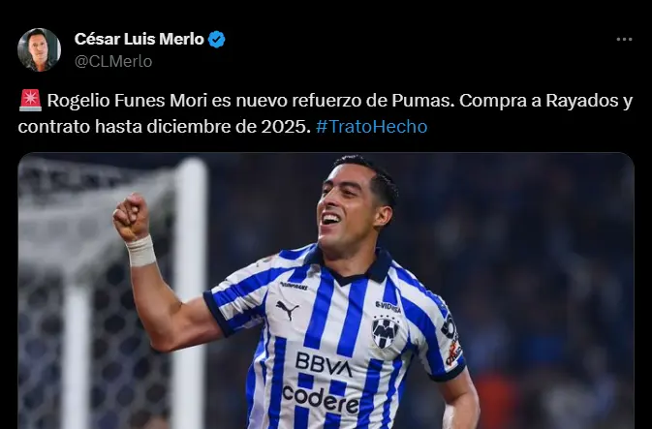Open the @CLMerlo handle link
Screen dimensions: 652x429
(113, 62)
